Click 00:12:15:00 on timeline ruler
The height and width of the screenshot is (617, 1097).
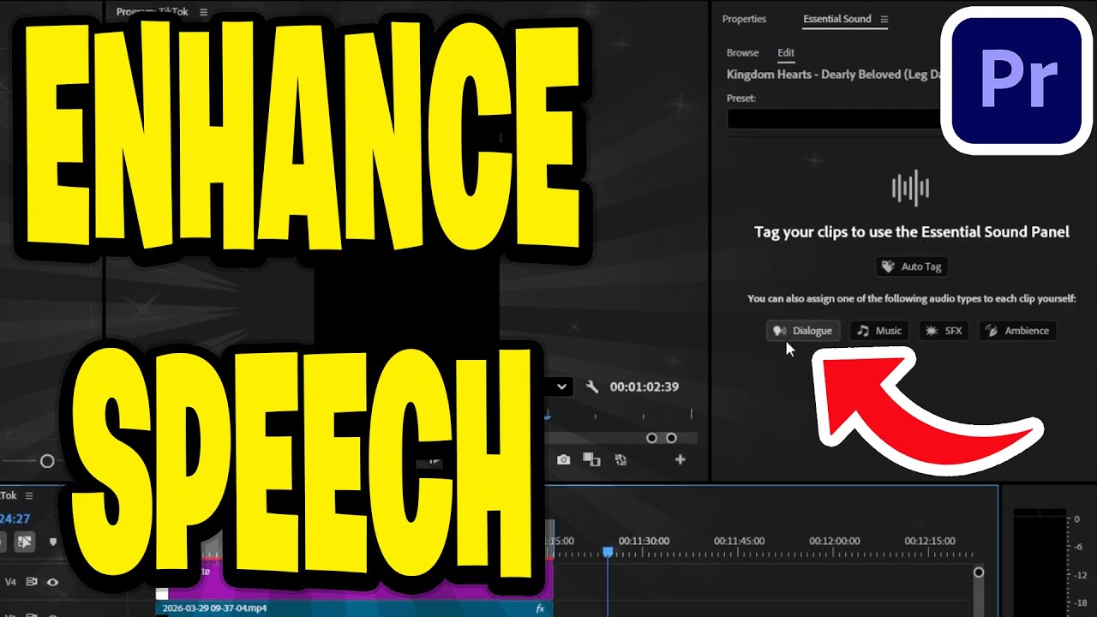click(930, 542)
